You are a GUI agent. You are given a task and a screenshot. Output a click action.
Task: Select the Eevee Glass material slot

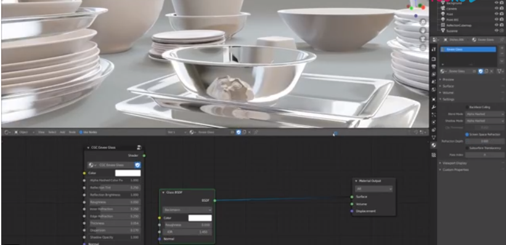468,49
